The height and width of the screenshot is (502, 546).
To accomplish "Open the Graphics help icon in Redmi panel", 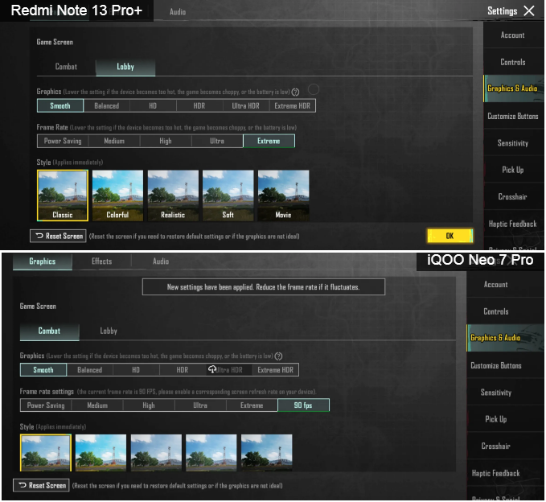I will (295, 92).
